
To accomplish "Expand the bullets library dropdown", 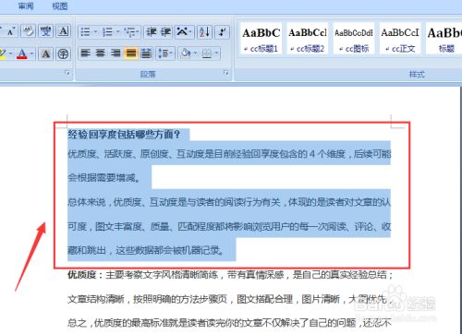I will [95, 32].
